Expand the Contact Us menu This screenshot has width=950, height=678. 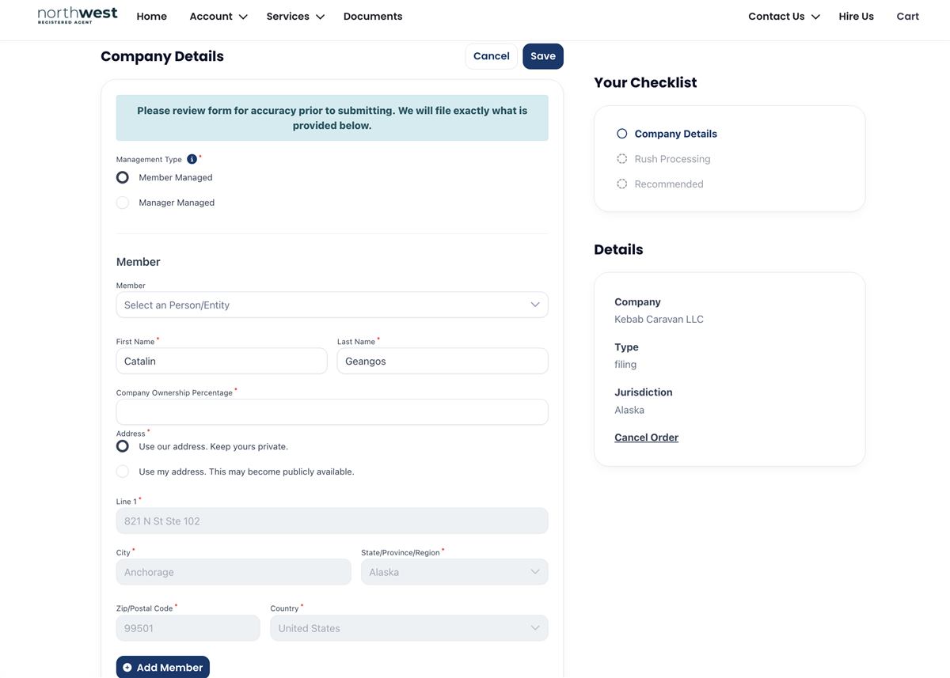tap(784, 16)
